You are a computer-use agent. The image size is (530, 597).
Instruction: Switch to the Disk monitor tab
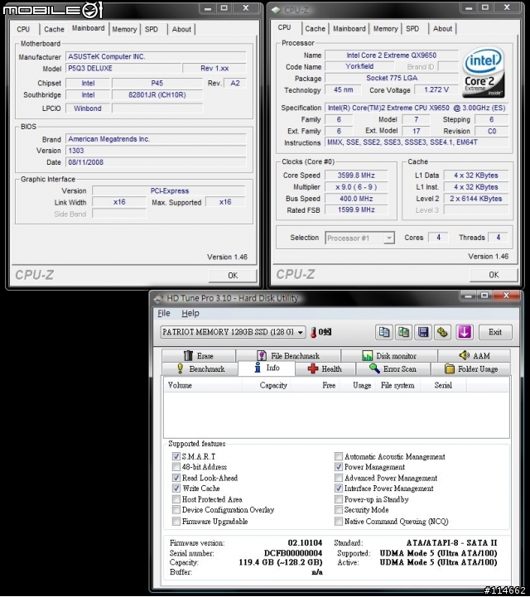(x=389, y=355)
